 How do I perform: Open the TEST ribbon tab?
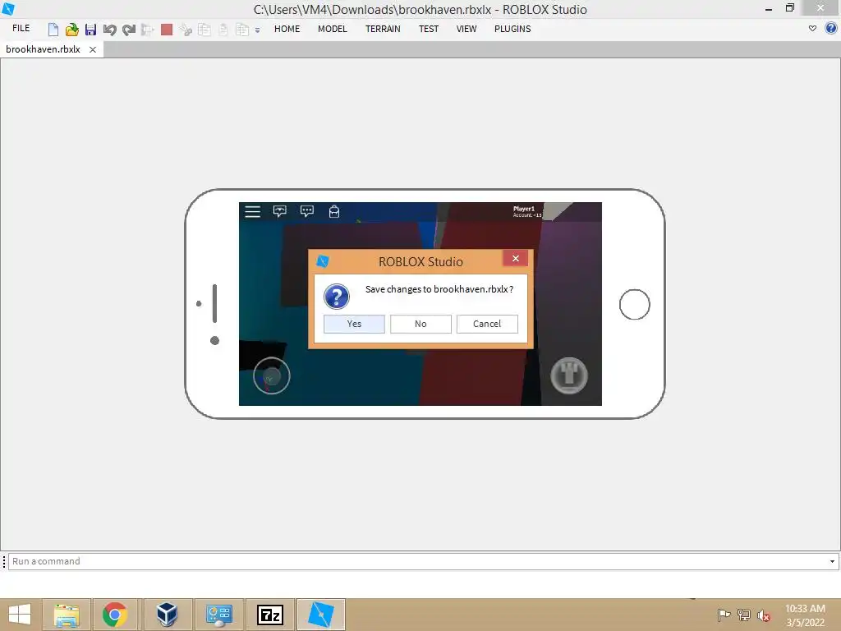coord(429,29)
